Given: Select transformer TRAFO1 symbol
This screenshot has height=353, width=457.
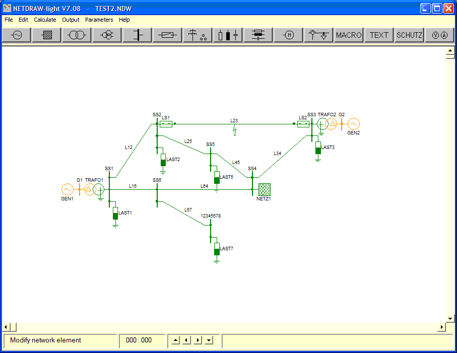Looking at the screenshot, I should pyautogui.click(x=94, y=189).
